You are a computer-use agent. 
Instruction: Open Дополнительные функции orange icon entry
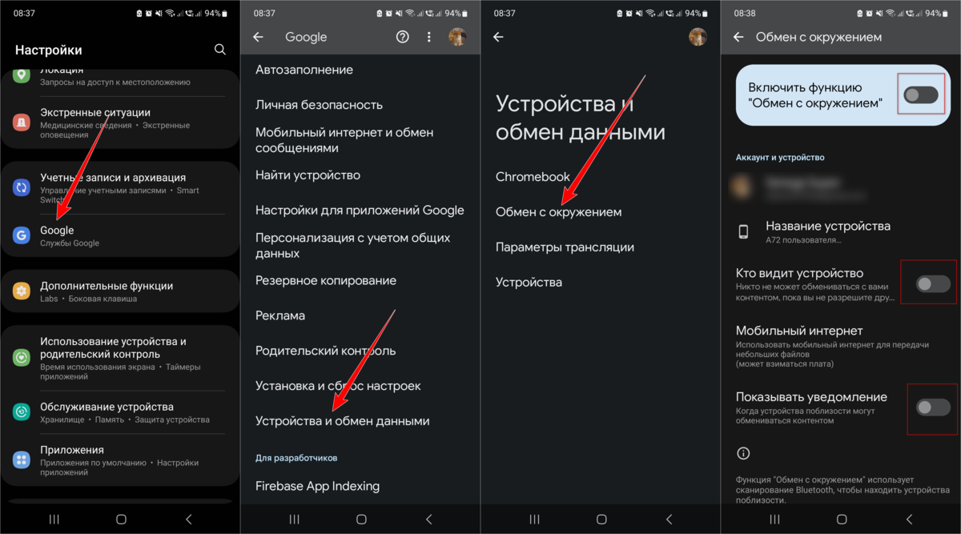[22, 291]
